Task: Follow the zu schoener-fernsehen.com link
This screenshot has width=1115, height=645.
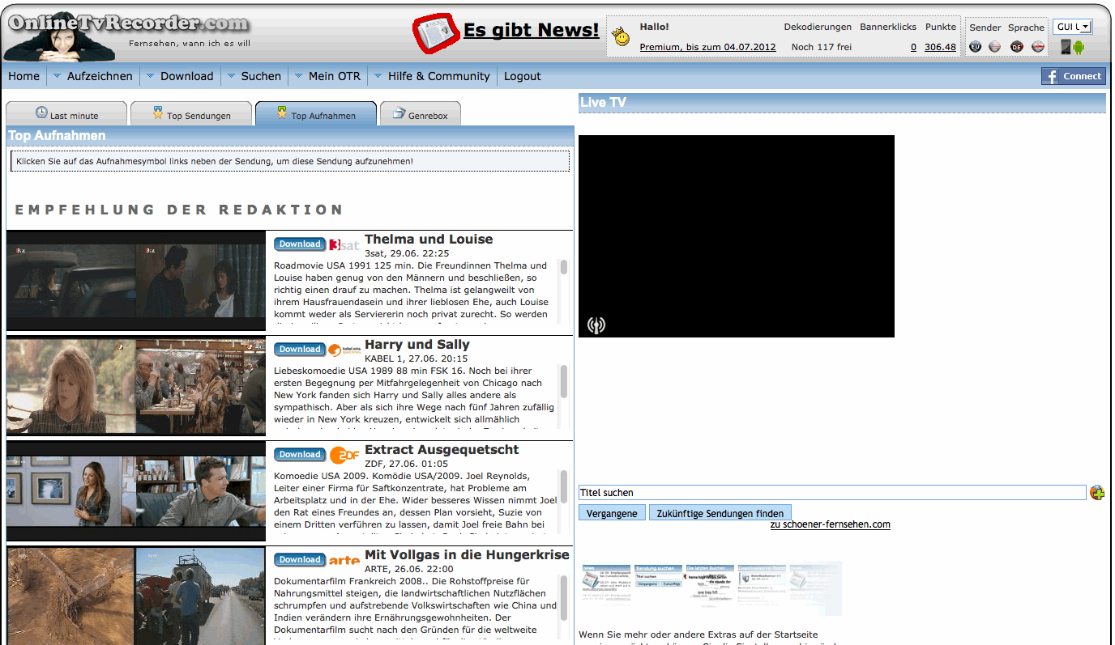Action: [x=831, y=524]
